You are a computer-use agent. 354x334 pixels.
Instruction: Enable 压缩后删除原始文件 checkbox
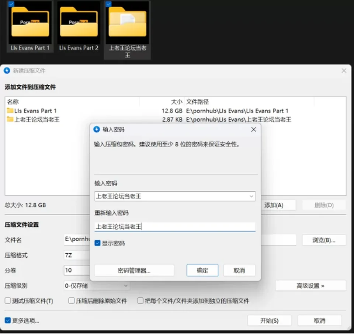[71, 300]
